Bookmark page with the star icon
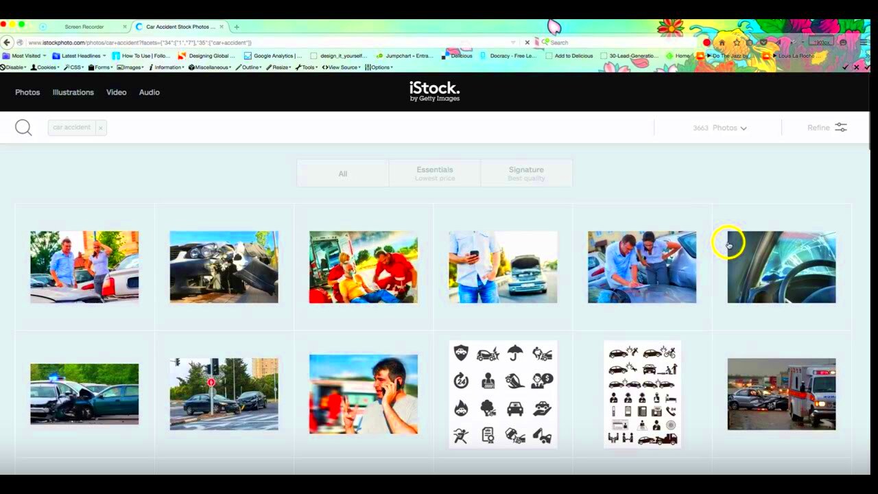878x494 pixels. click(x=737, y=43)
